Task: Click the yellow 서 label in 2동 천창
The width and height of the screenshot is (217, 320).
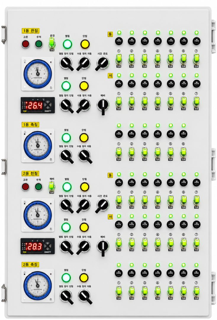Action: point(110,217)
